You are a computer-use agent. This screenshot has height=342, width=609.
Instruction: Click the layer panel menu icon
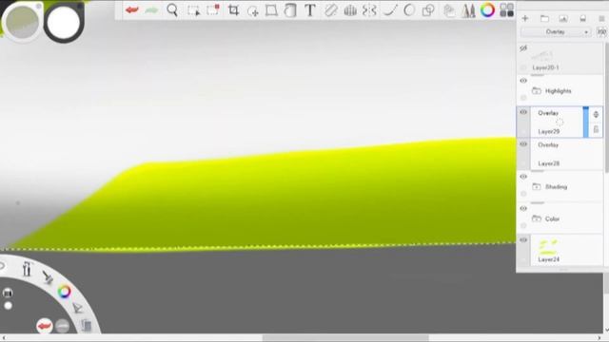(x=601, y=18)
